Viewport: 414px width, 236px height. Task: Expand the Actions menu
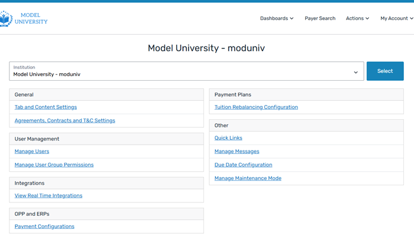pyautogui.click(x=357, y=18)
